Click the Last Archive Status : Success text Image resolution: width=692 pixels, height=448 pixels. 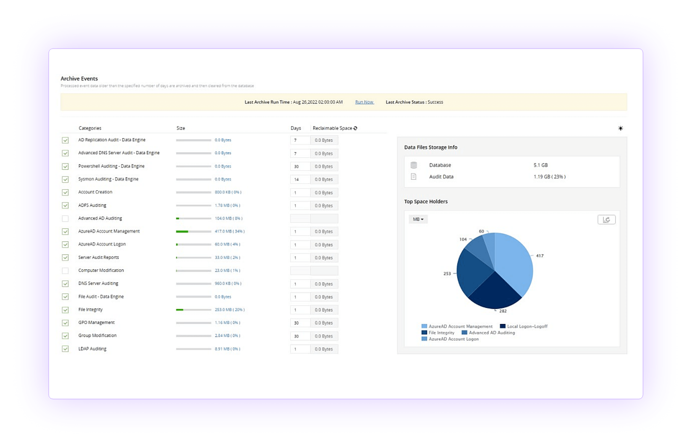(x=414, y=102)
